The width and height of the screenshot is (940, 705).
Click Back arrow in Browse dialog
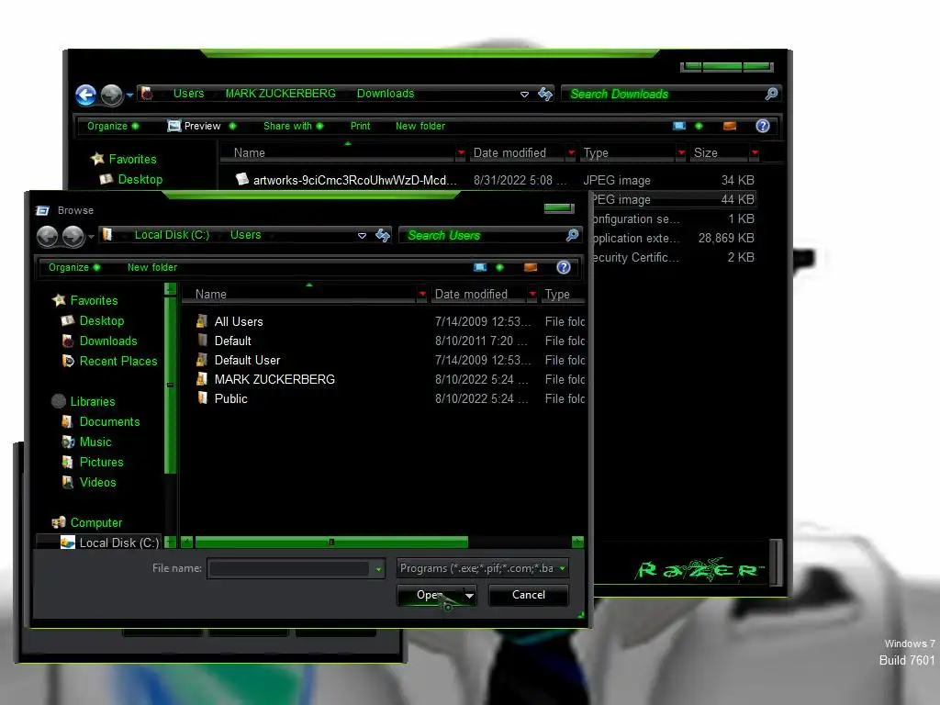pos(48,236)
